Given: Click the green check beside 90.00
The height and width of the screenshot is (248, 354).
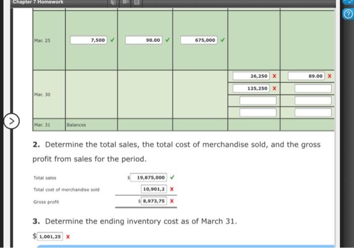Looking at the screenshot, I should 167,40.
